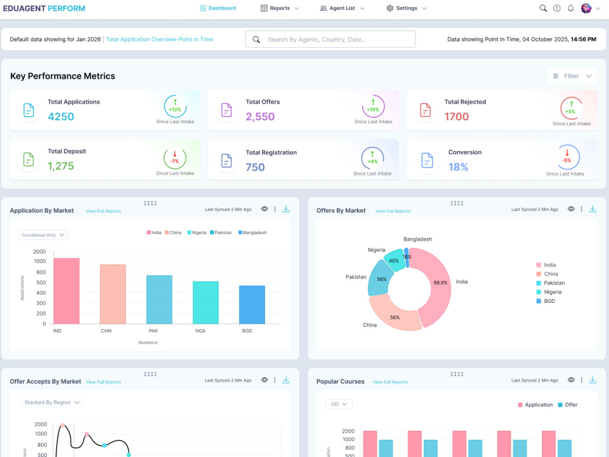The width and height of the screenshot is (609, 457).
Task: Click the EDUAGENT PERFORM logo
Action: tap(44, 8)
